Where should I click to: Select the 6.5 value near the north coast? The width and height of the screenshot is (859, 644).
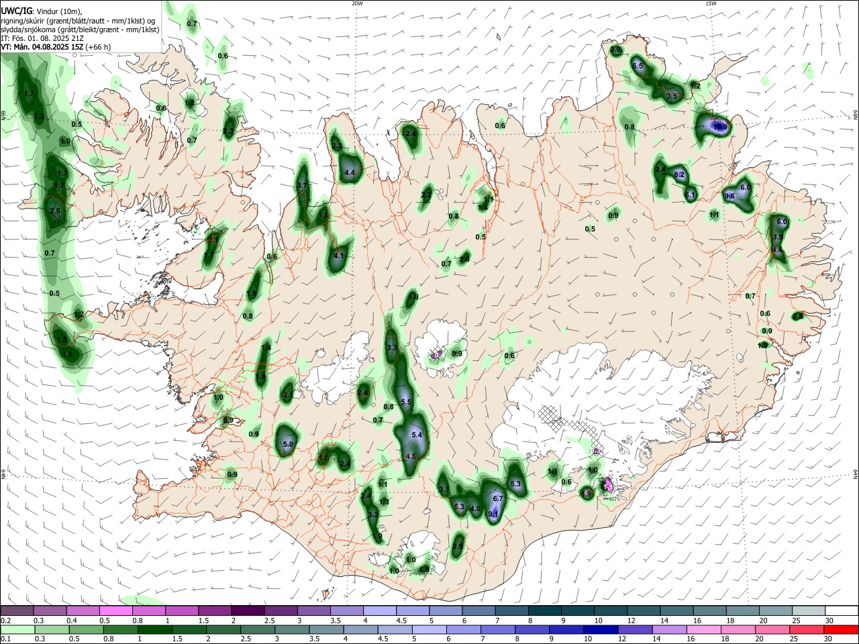tap(638, 66)
